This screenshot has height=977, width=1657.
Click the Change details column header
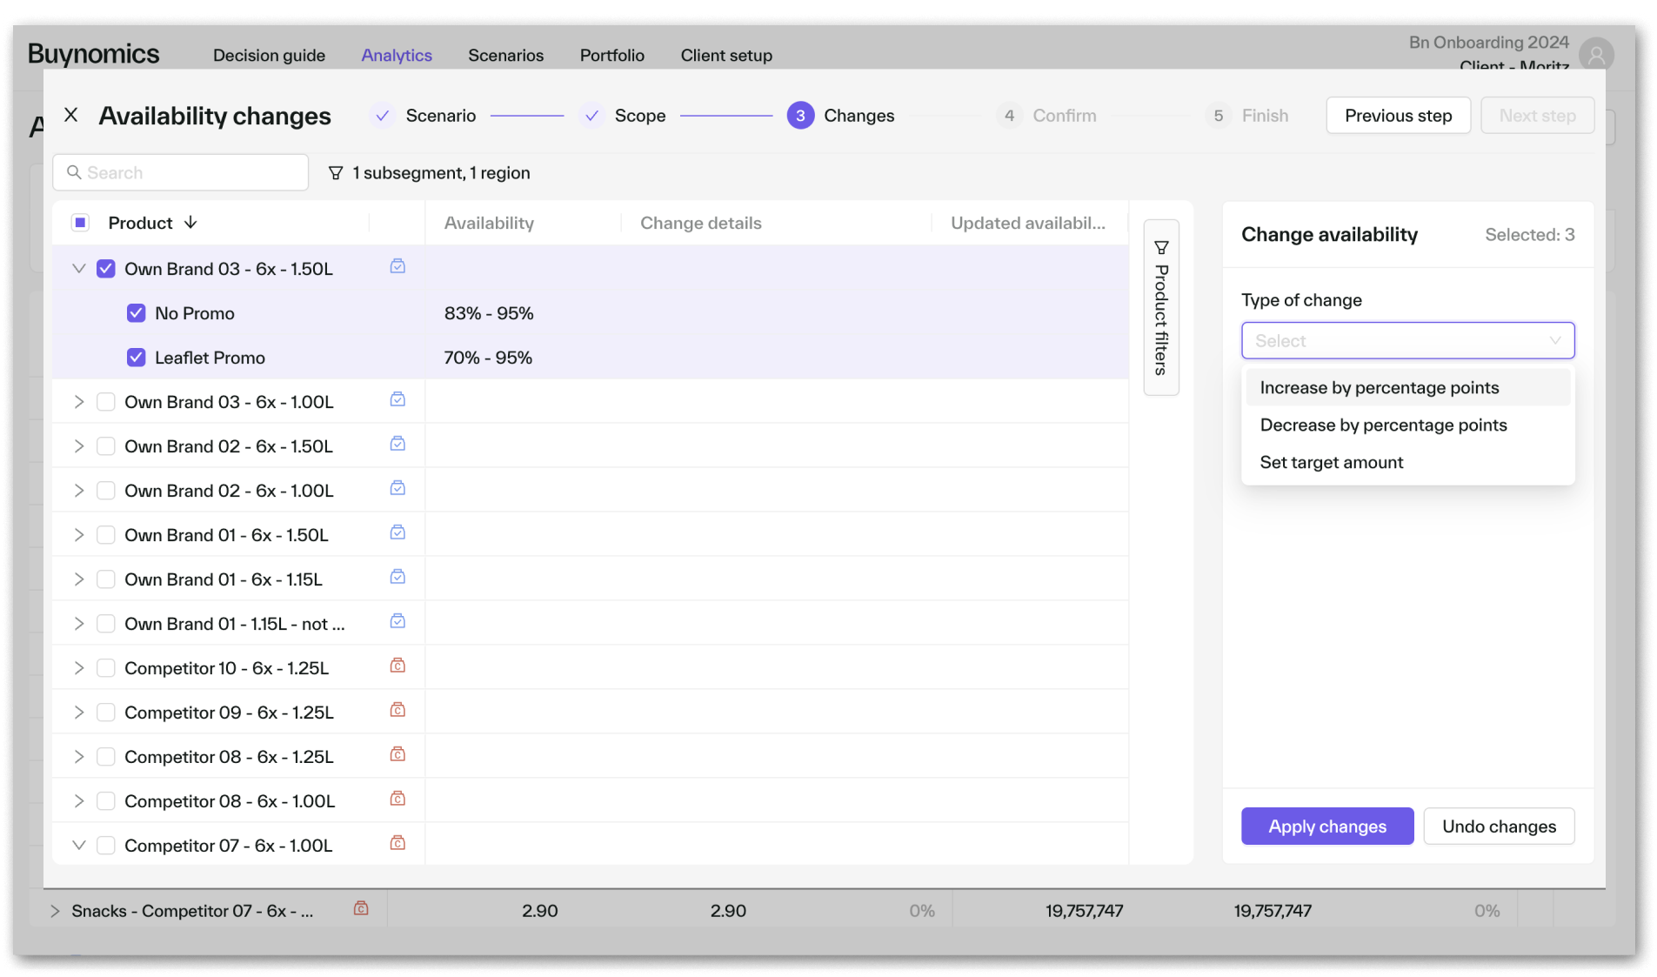click(x=701, y=223)
